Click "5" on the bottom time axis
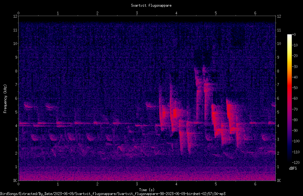Screen dimensions: 303x196 (216, 184)
